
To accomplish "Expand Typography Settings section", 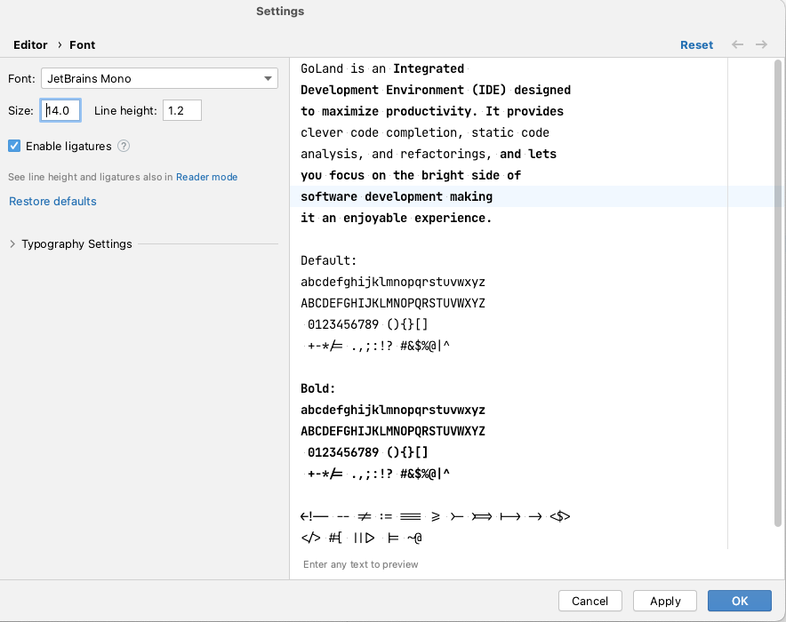I will click(12, 243).
